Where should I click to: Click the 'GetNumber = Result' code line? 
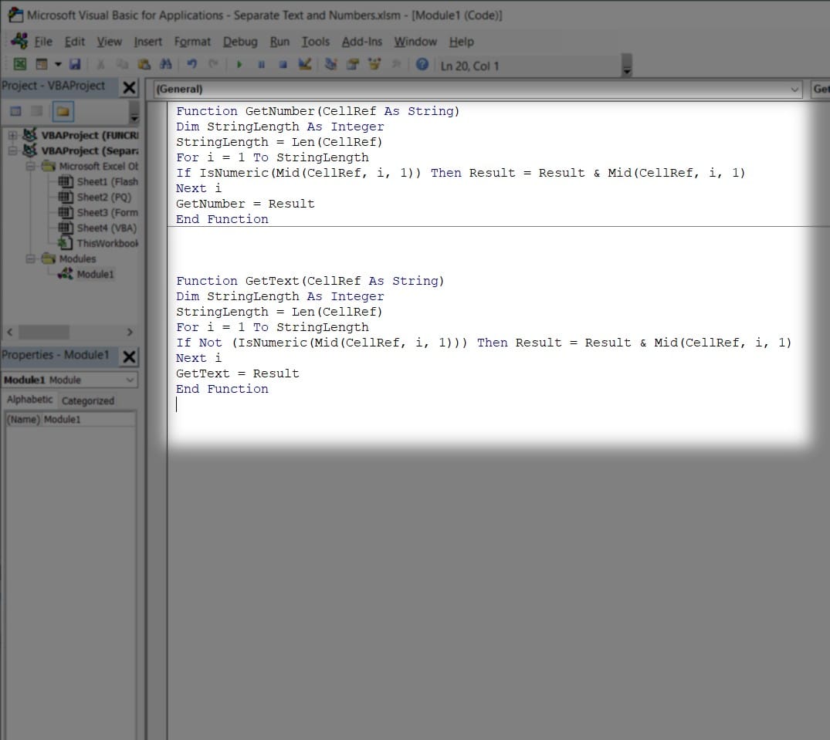click(245, 204)
